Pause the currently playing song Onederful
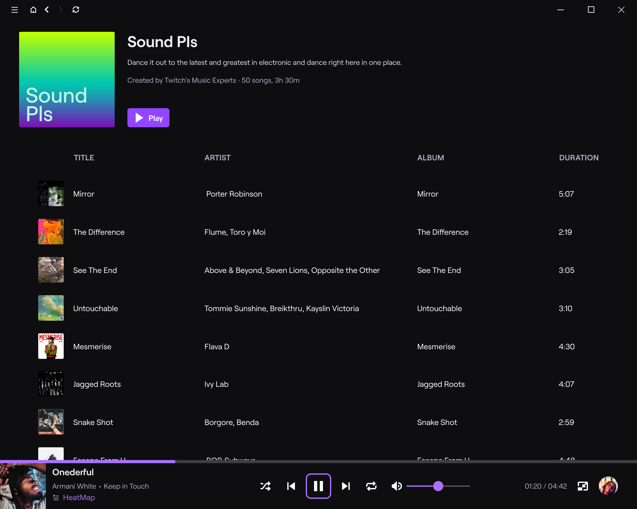This screenshot has height=509, width=637. click(318, 486)
